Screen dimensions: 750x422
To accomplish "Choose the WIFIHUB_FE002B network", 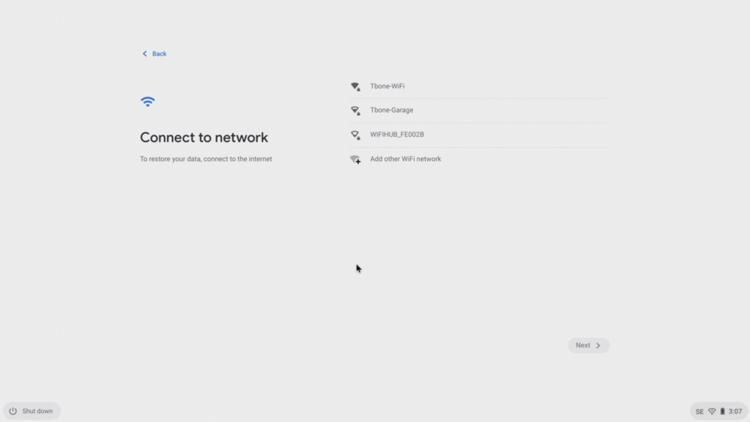I will pyautogui.click(x=479, y=135).
